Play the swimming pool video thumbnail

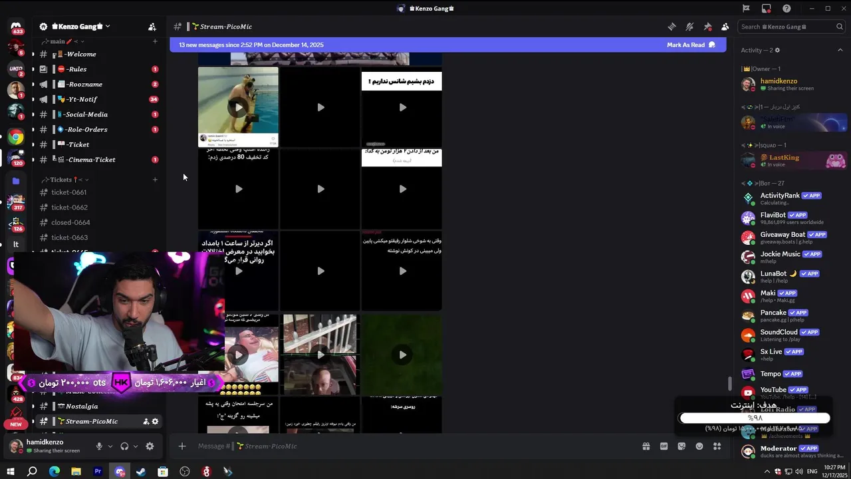coord(238,107)
